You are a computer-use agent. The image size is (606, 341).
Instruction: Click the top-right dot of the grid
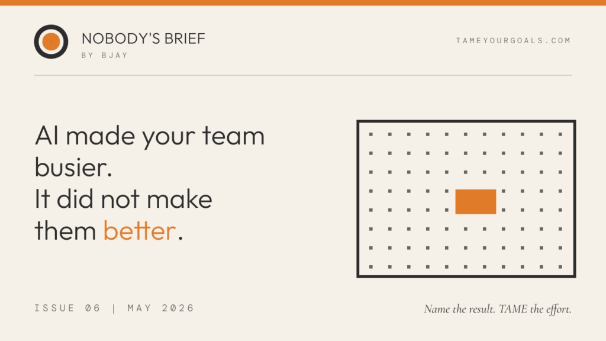coord(560,134)
